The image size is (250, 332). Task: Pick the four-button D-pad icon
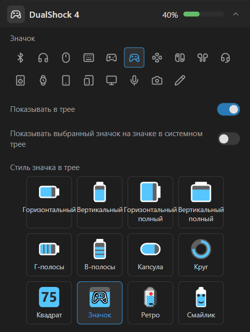[x=157, y=58]
